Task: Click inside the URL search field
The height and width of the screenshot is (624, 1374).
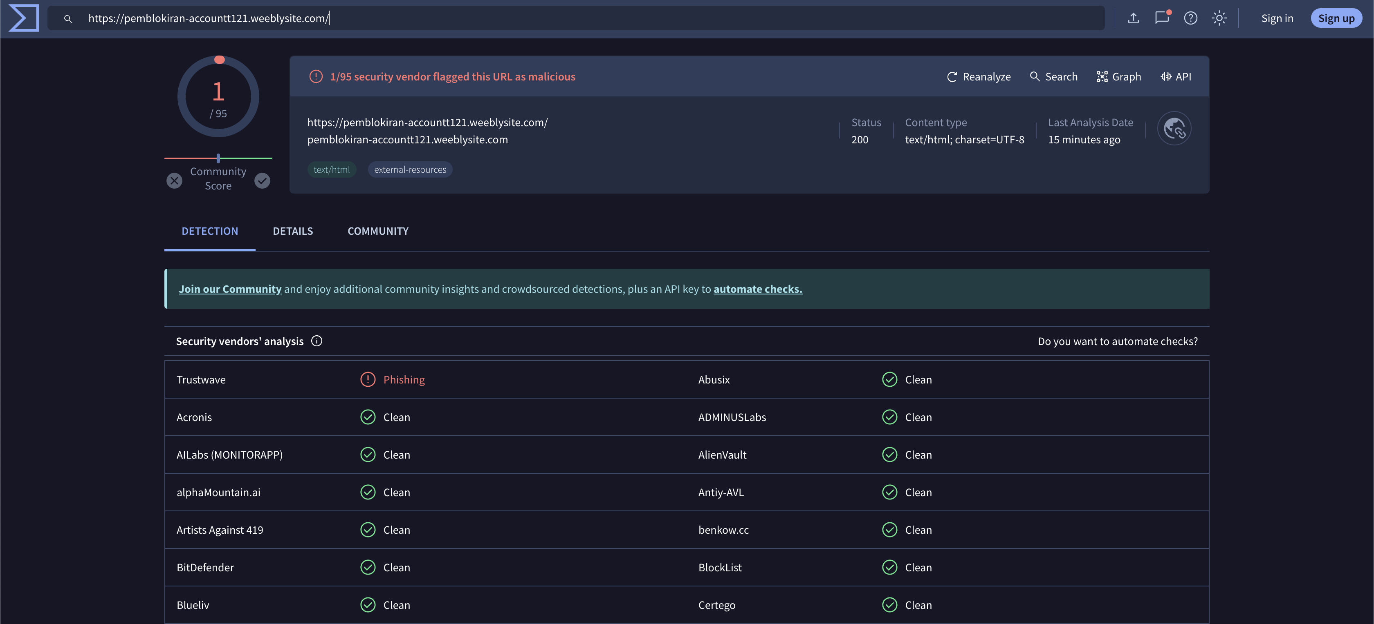Action: (x=576, y=18)
